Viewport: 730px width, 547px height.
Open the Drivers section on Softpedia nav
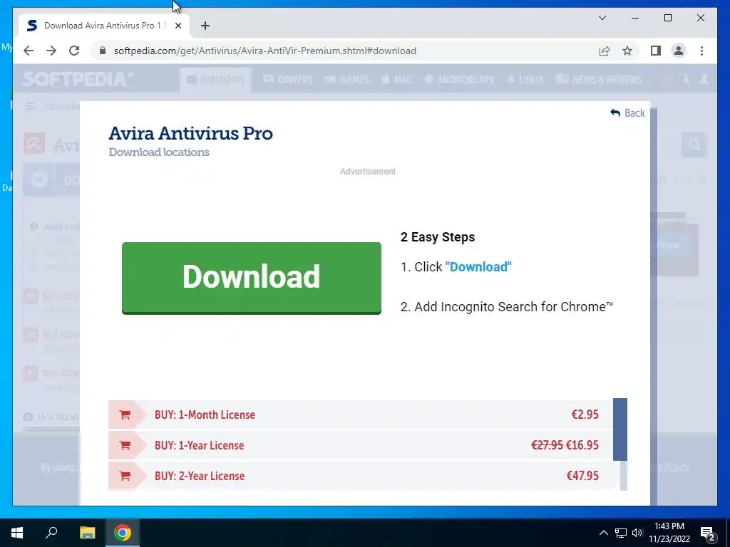pyautogui.click(x=288, y=80)
